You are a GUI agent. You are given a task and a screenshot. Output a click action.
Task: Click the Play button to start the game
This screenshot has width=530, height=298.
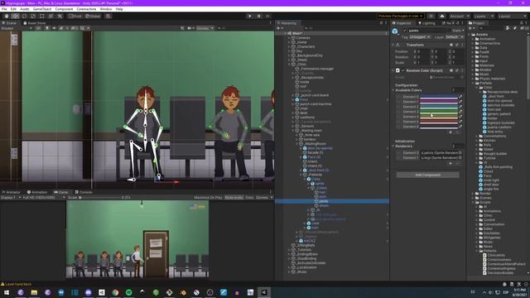coord(250,16)
